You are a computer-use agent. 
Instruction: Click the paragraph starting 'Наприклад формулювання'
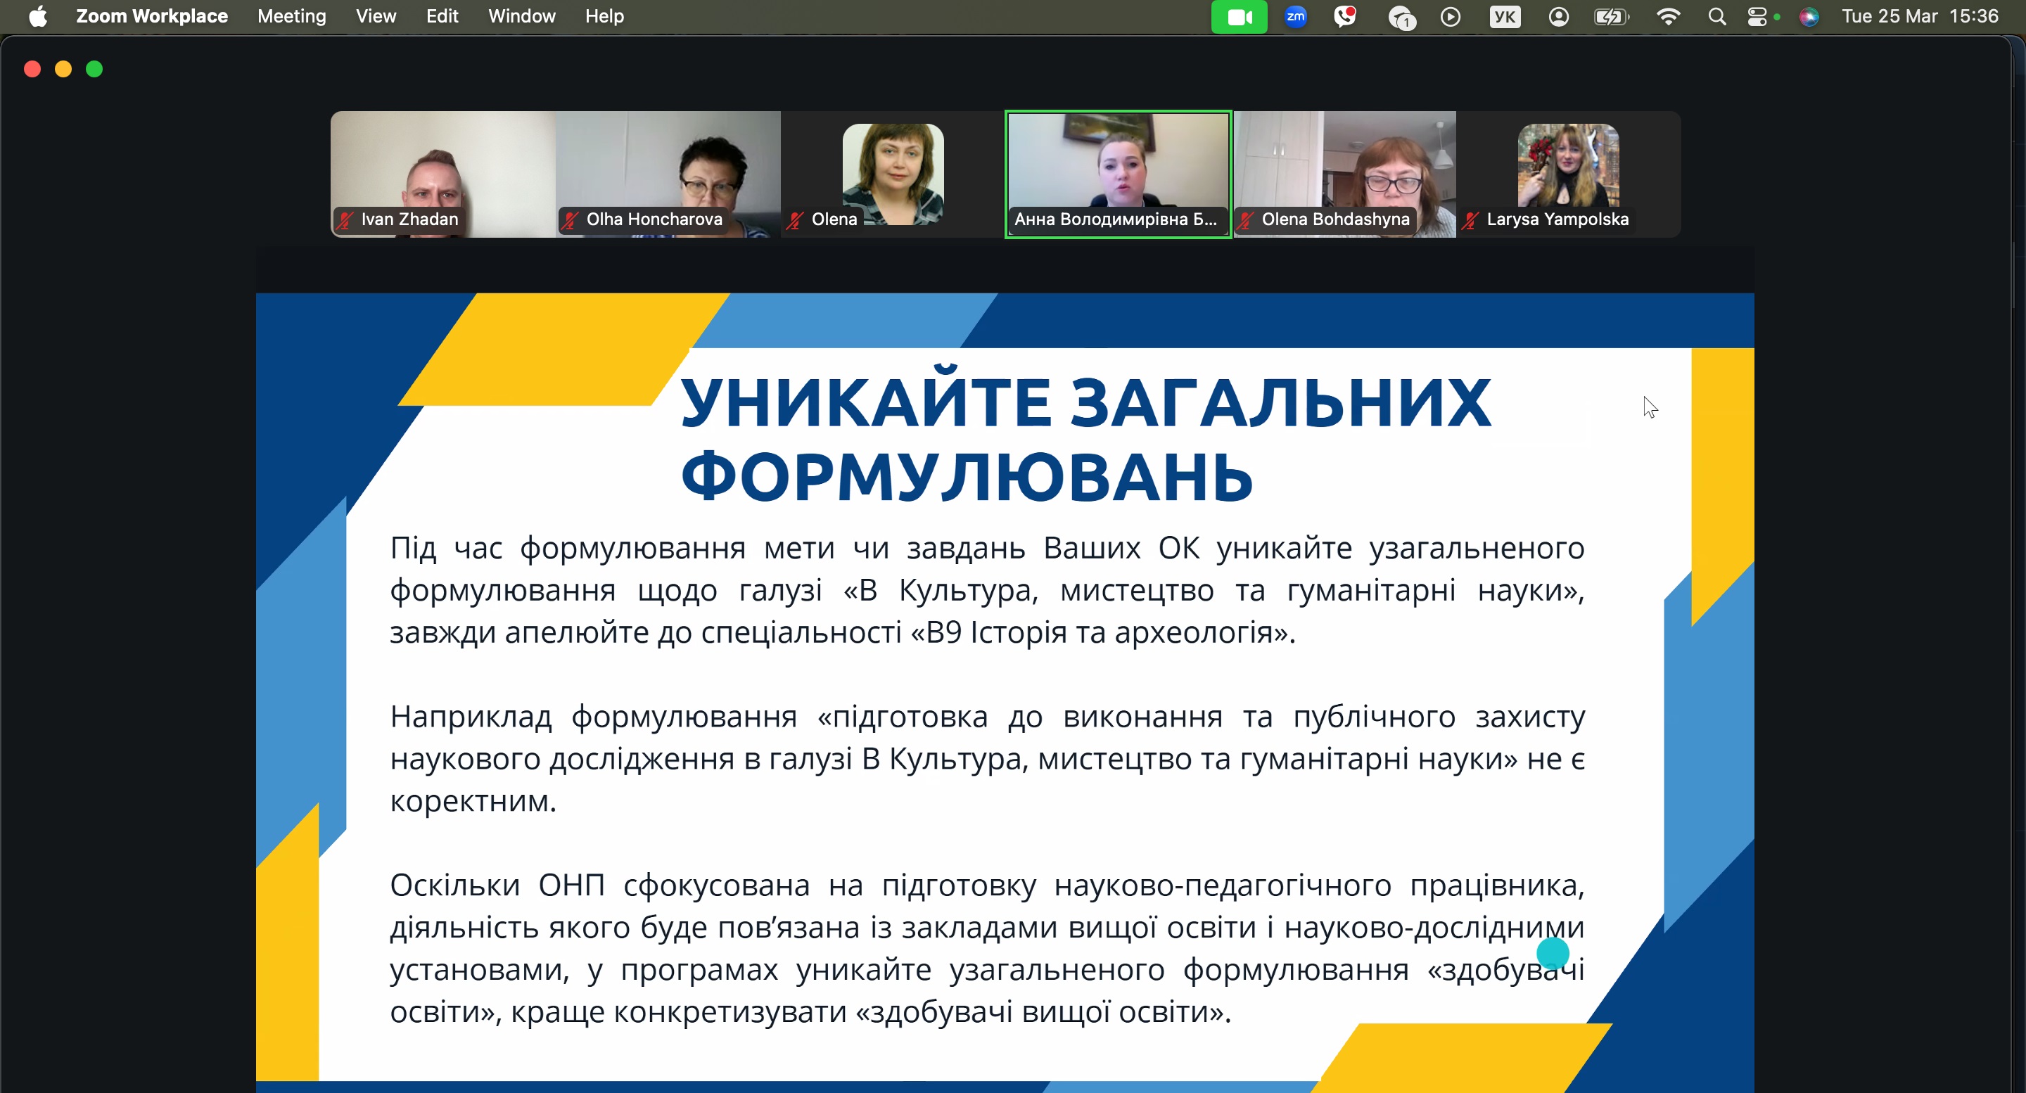987,759
